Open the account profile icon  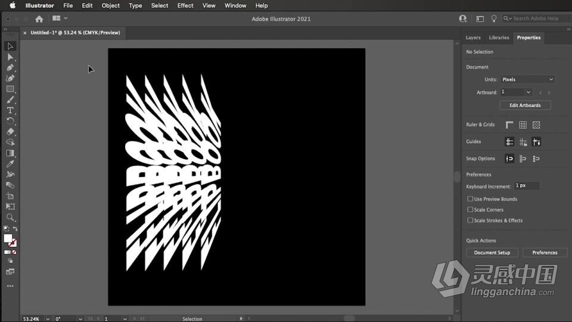[x=463, y=18]
